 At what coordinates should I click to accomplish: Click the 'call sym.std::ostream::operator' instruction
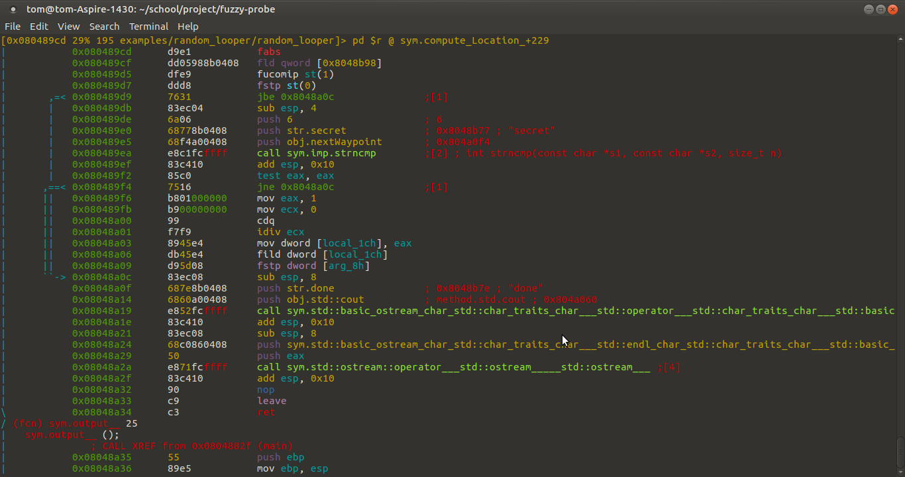[x=454, y=367]
